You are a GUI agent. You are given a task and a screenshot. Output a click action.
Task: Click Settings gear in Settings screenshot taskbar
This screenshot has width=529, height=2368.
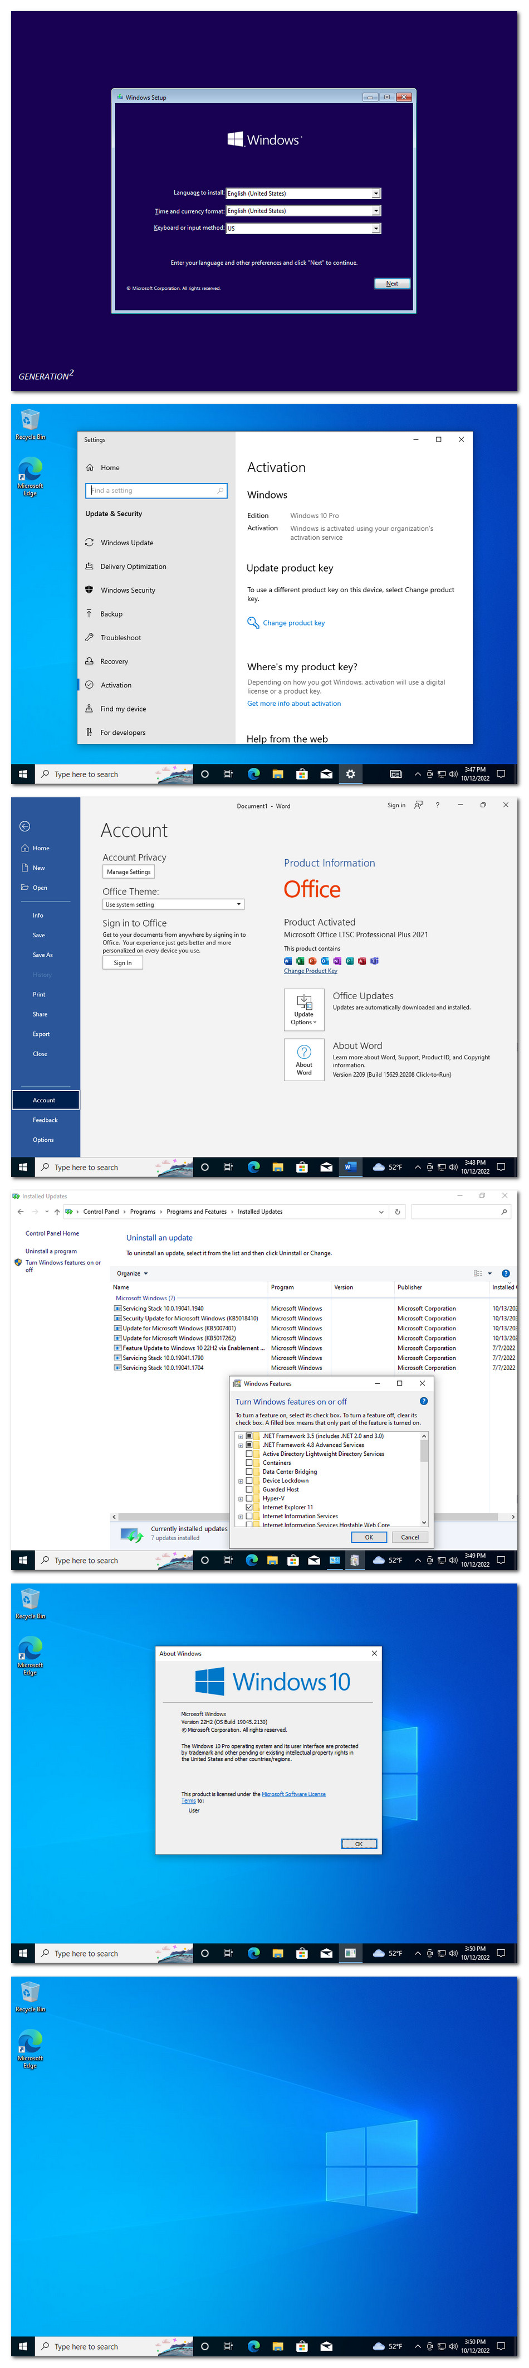pyautogui.click(x=350, y=774)
